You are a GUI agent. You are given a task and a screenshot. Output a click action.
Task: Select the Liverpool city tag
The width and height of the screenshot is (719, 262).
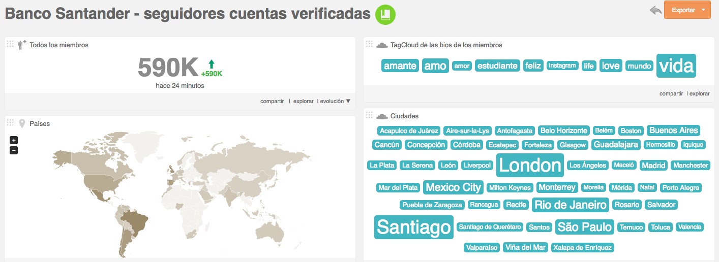[477, 166]
